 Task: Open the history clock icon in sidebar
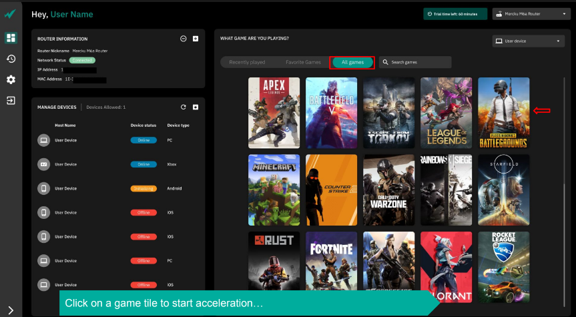11,59
